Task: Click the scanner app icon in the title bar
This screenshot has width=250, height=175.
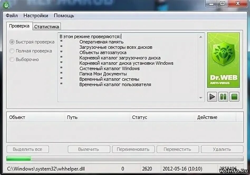Action: [6, 5]
